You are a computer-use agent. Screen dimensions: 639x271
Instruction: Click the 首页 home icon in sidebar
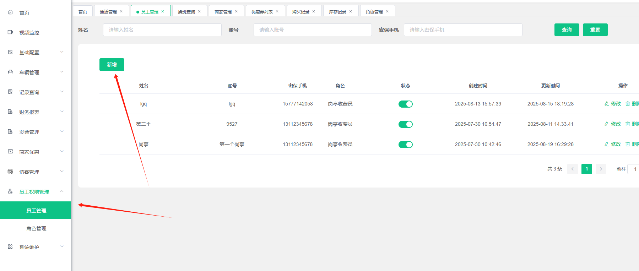[10, 12]
